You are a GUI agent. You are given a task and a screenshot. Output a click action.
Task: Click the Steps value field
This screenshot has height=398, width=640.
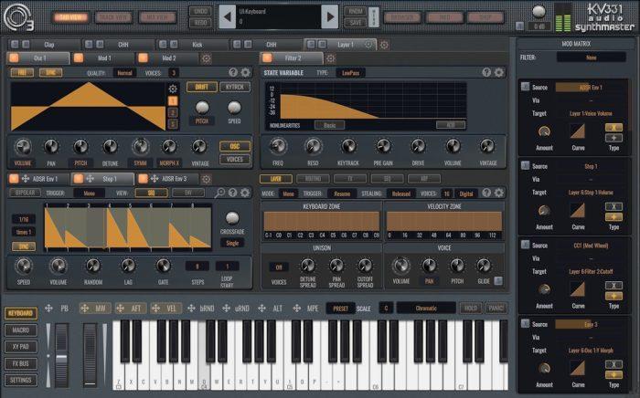tap(197, 267)
